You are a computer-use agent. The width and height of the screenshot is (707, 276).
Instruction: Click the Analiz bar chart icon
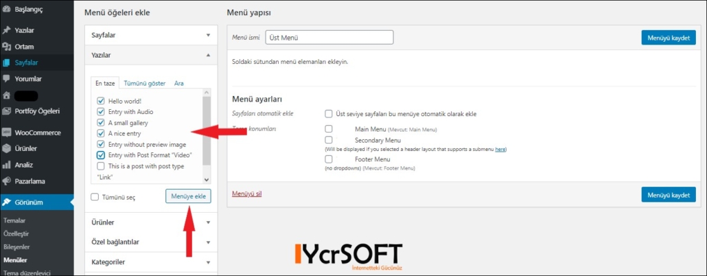pos(6,165)
